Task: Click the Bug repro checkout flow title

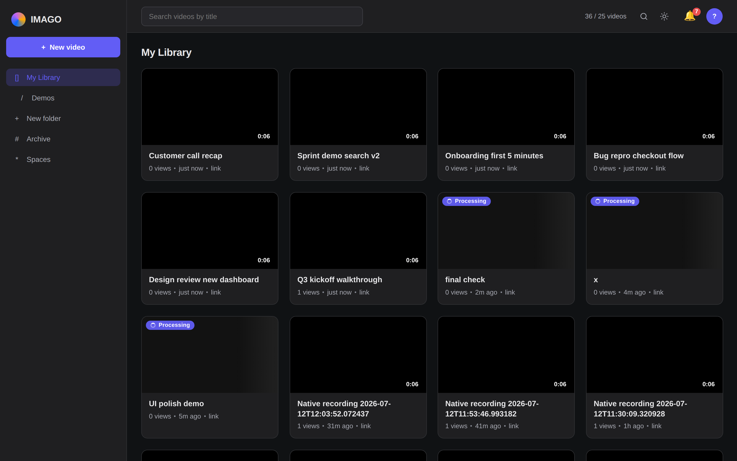Action: pos(638,156)
